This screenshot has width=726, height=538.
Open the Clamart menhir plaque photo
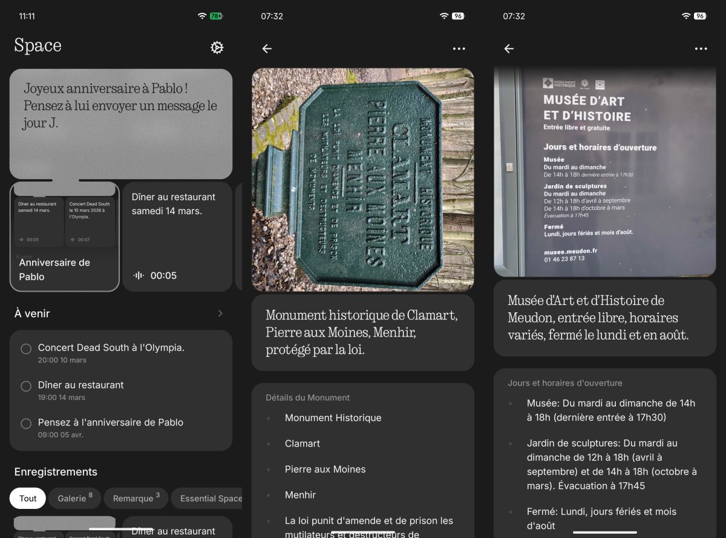[362, 180]
